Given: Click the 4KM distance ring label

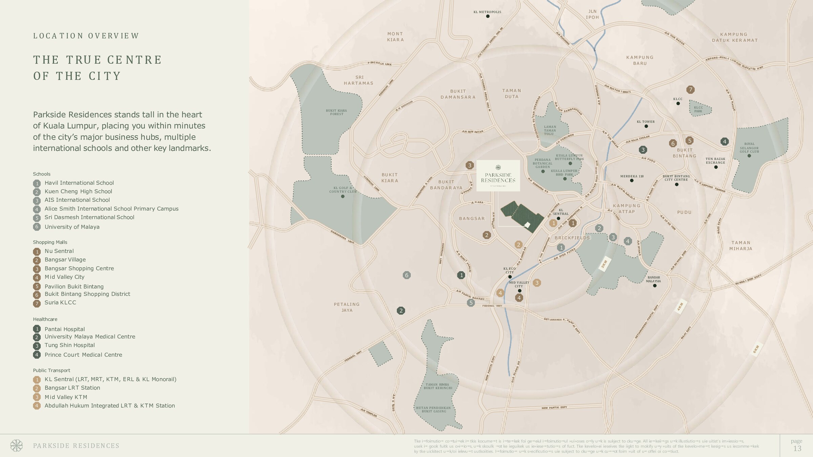Looking at the screenshot, I should click(x=680, y=307).
